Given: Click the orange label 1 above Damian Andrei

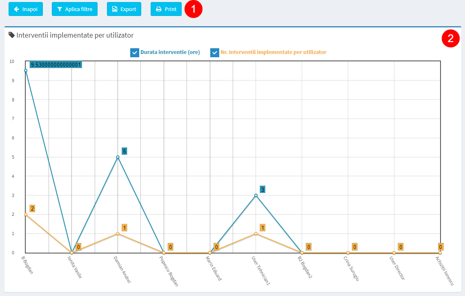Looking at the screenshot, I should 125,228.
